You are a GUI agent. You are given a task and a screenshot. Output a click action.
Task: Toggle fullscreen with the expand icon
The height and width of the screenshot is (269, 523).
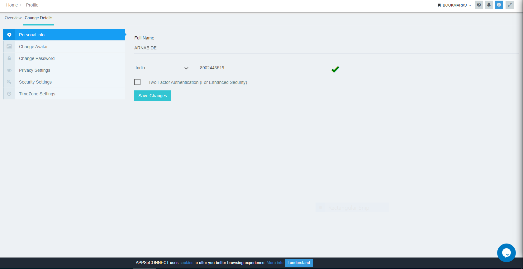pos(510,5)
